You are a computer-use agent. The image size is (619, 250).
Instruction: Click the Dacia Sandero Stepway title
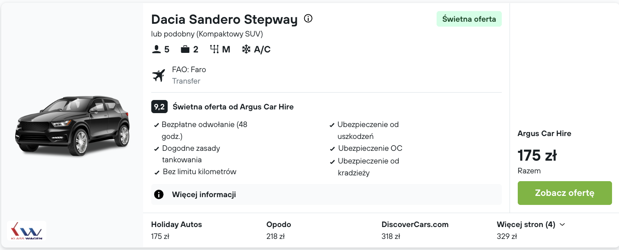(224, 19)
